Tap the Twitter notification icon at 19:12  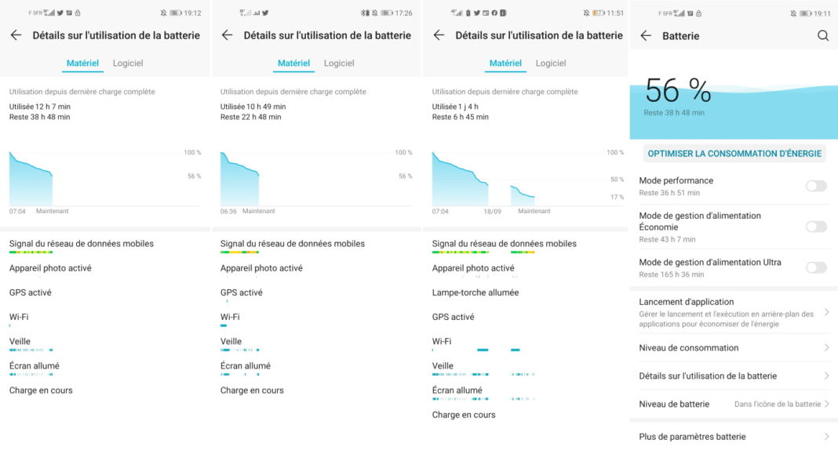point(60,13)
